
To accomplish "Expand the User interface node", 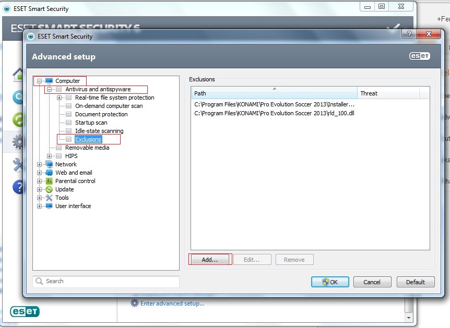I will 39,206.
